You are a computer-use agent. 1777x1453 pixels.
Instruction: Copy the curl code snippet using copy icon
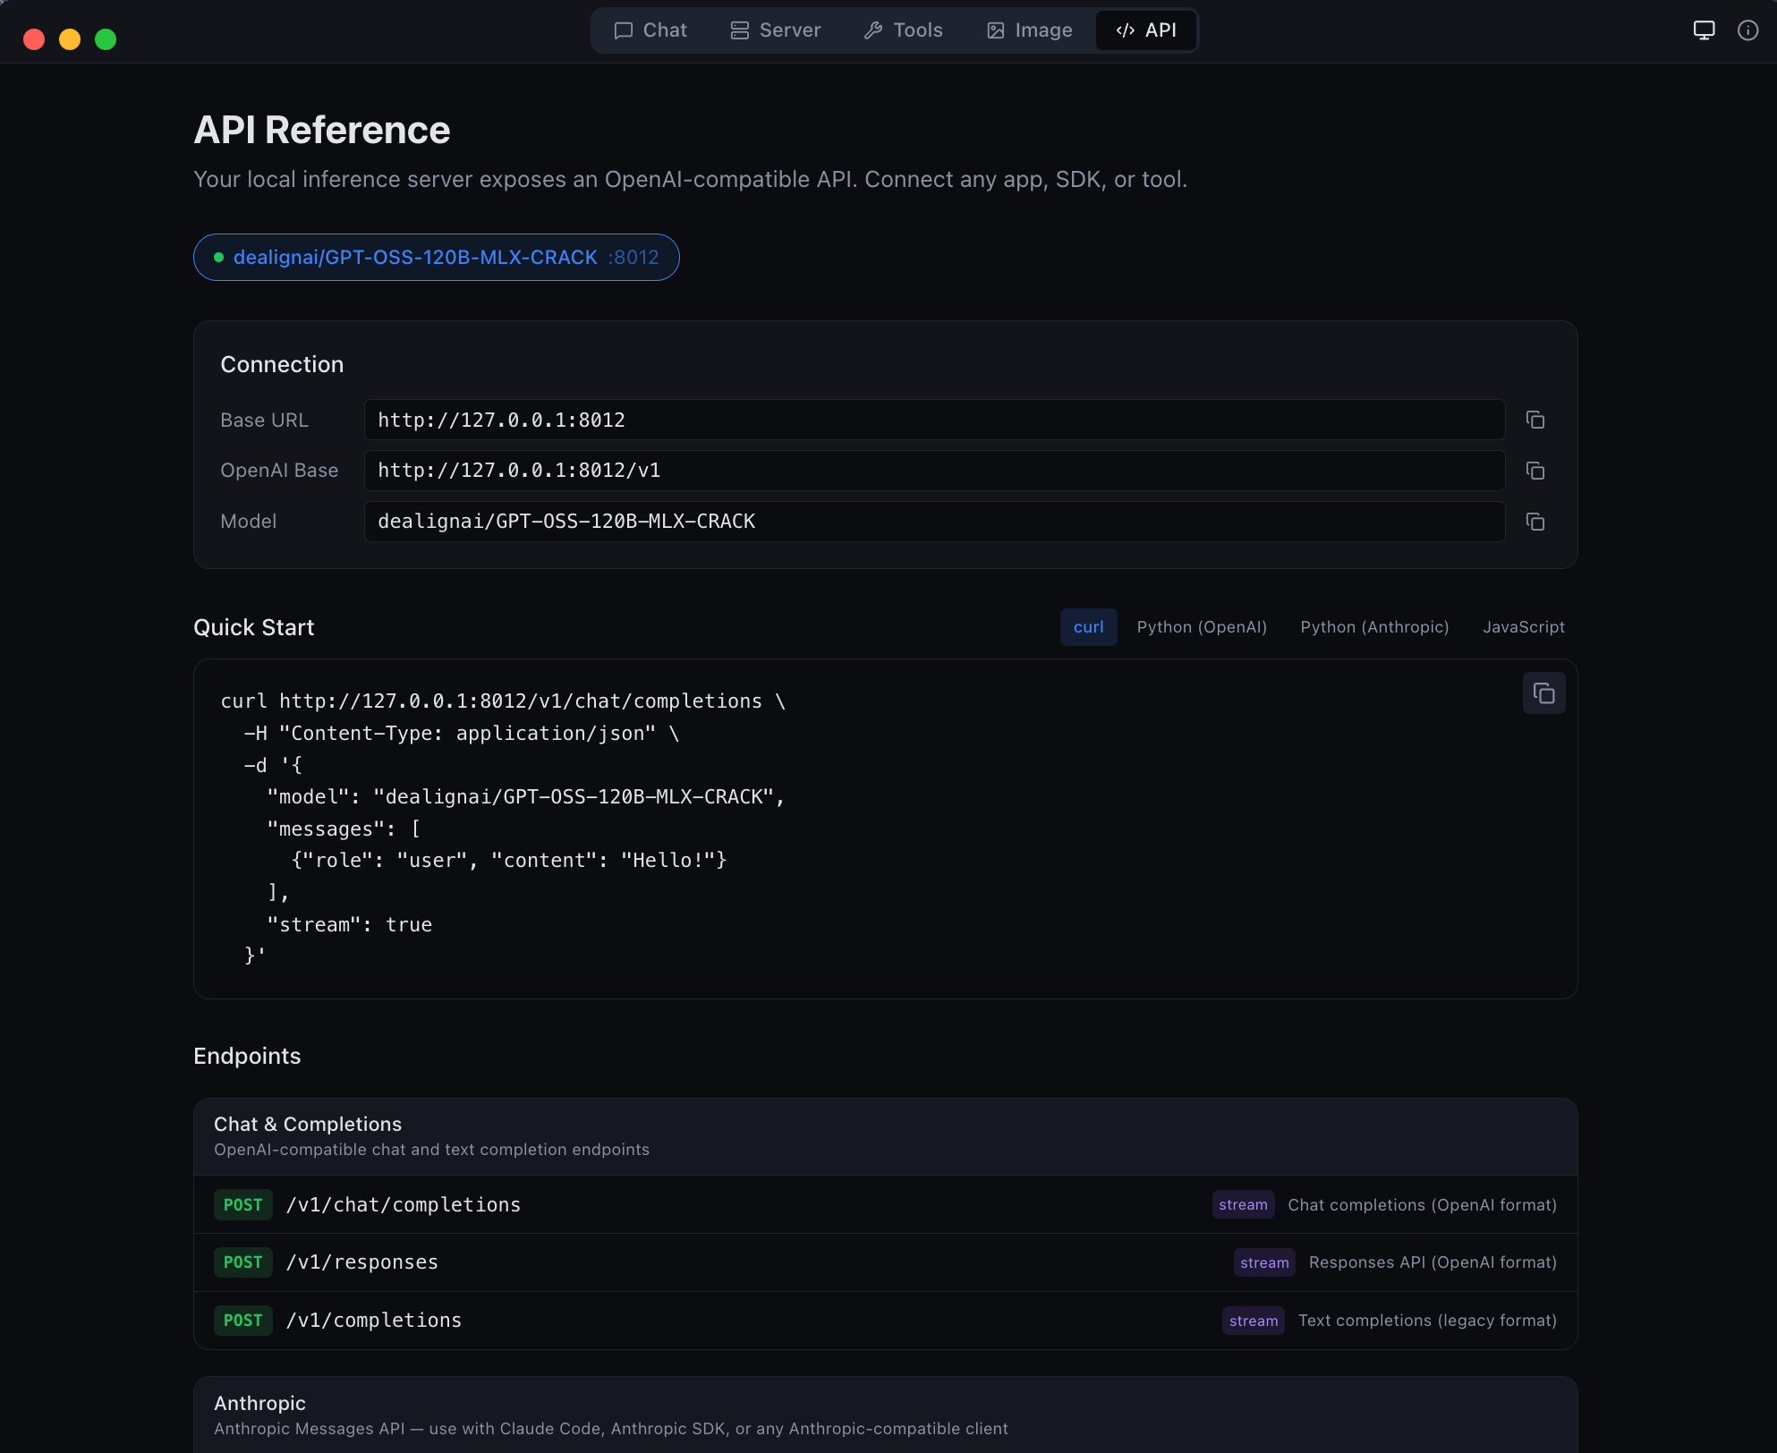1543,693
